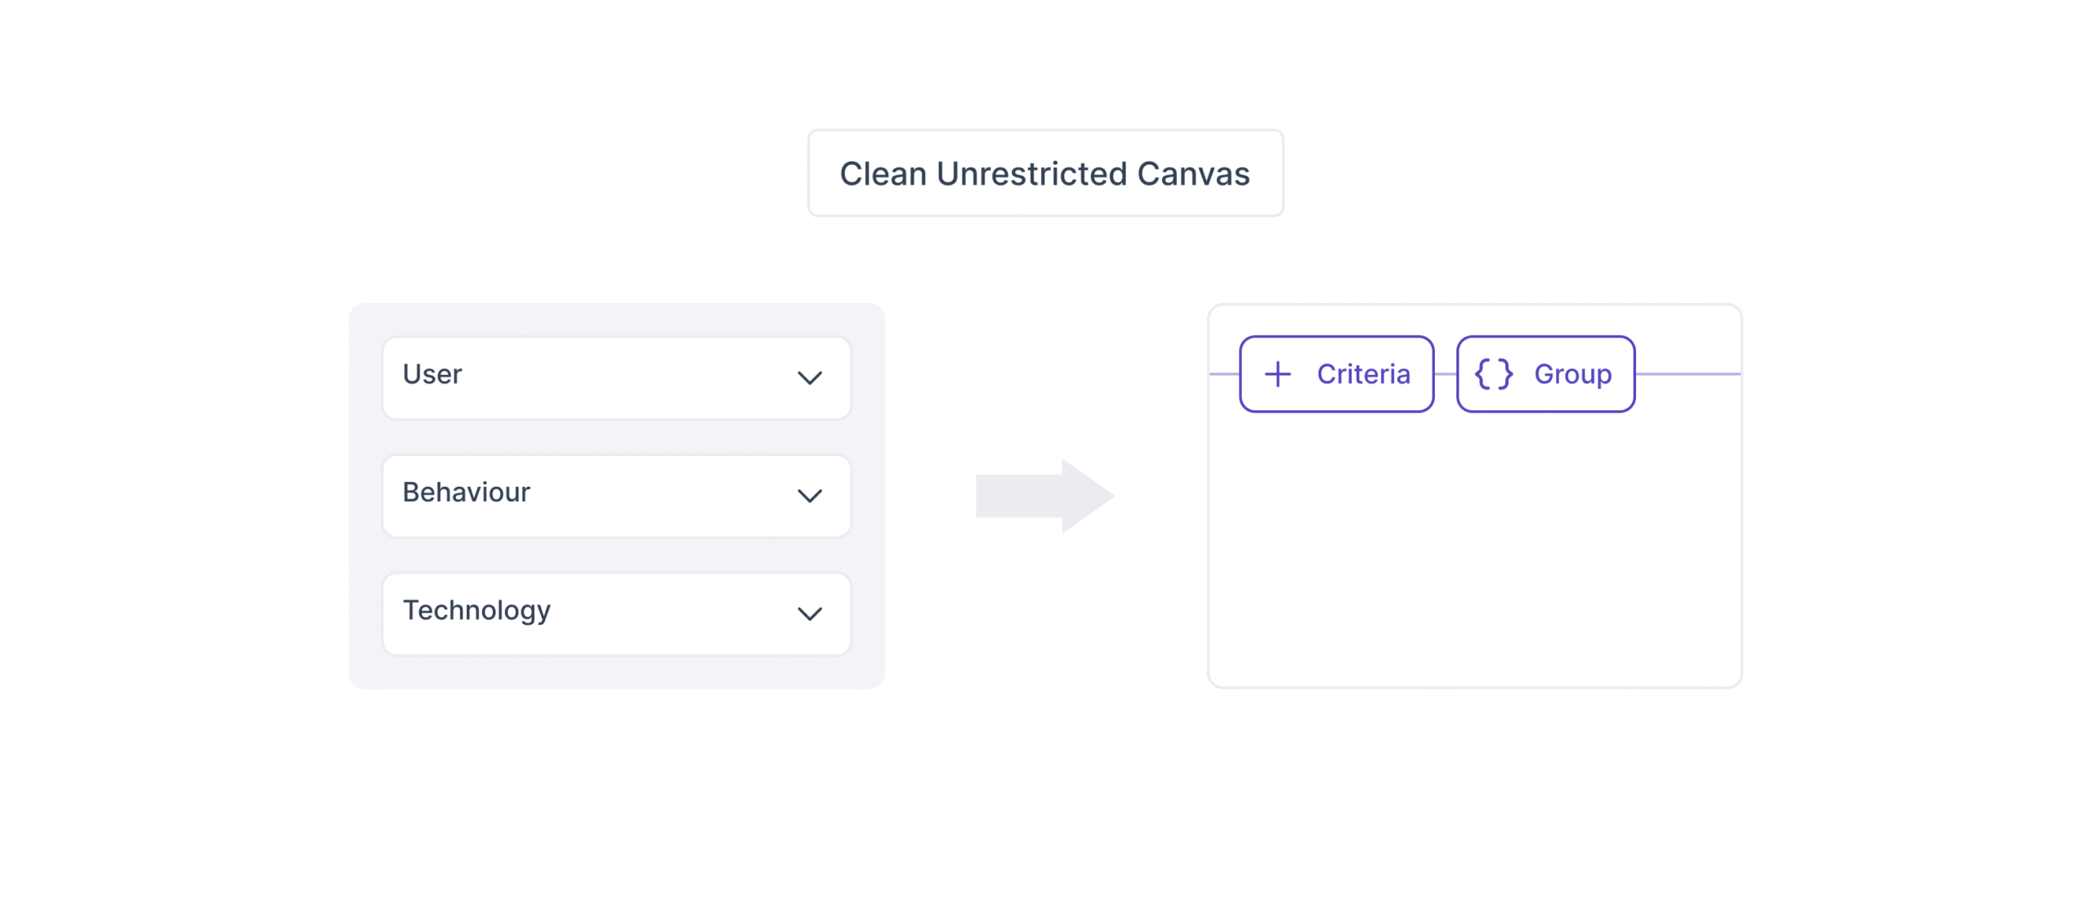
Task: Expand the Technology dropdown
Action: pyautogui.click(x=616, y=613)
